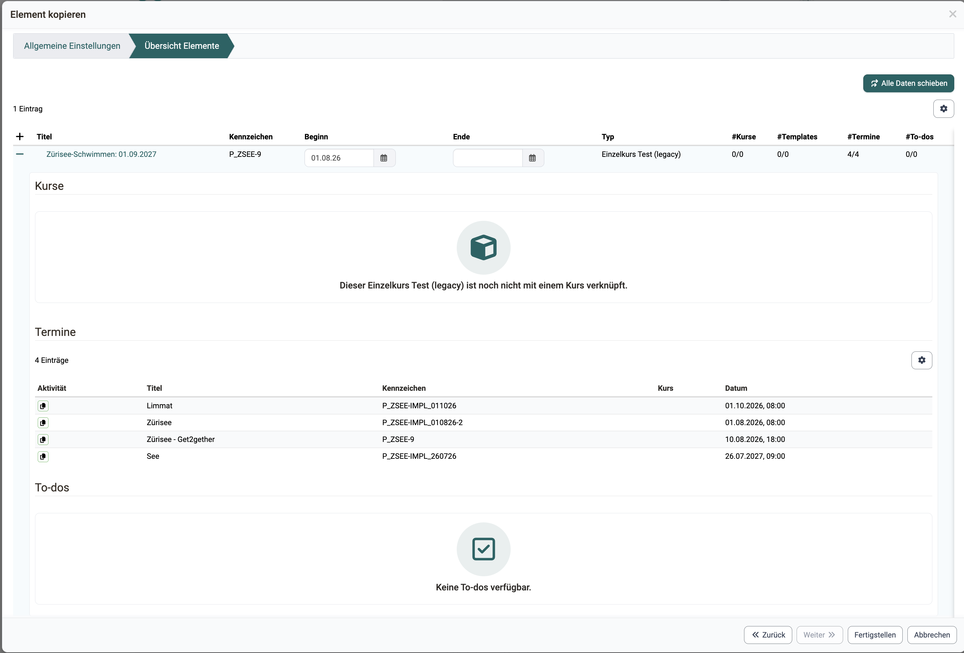Click Titel header in Termine table
The width and height of the screenshot is (964, 653).
pyautogui.click(x=154, y=388)
